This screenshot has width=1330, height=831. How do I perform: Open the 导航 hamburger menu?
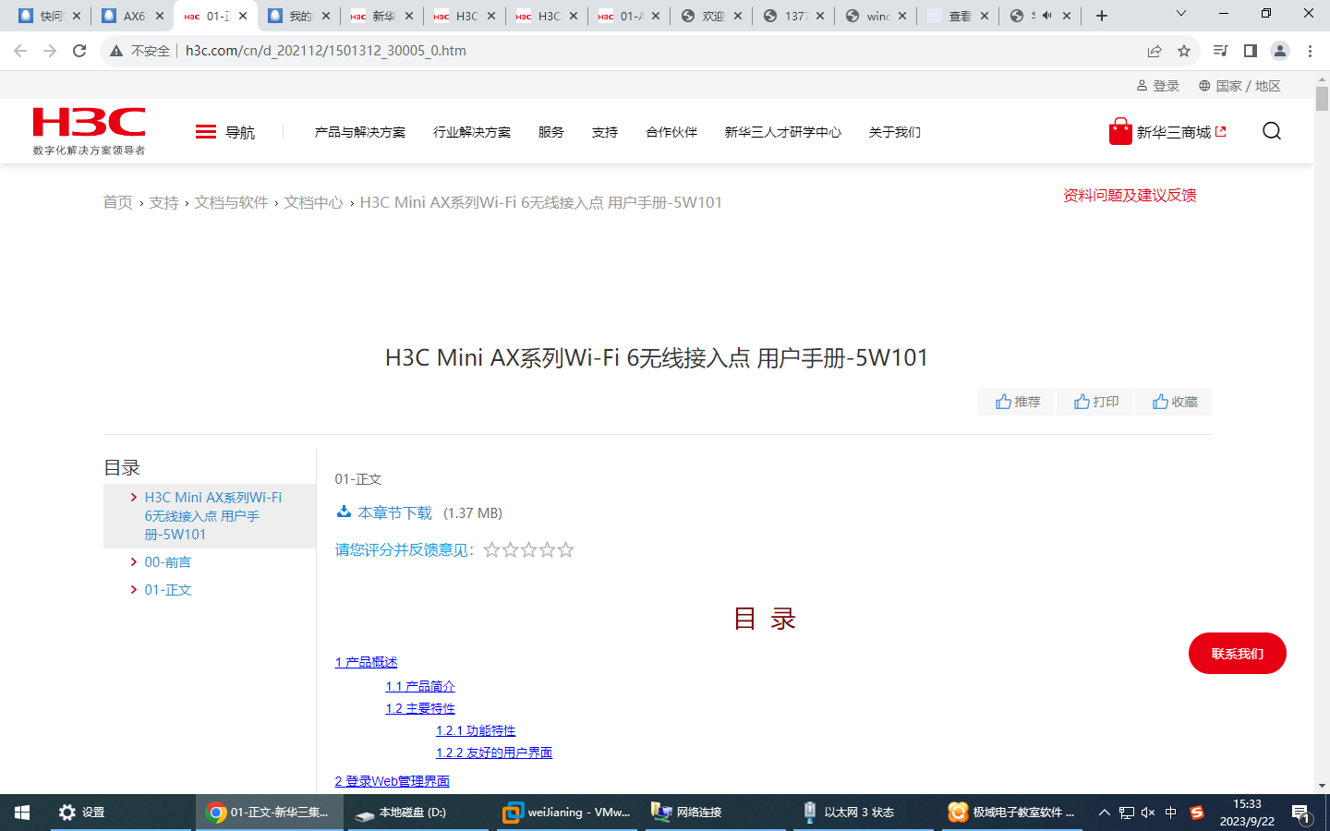tap(225, 132)
